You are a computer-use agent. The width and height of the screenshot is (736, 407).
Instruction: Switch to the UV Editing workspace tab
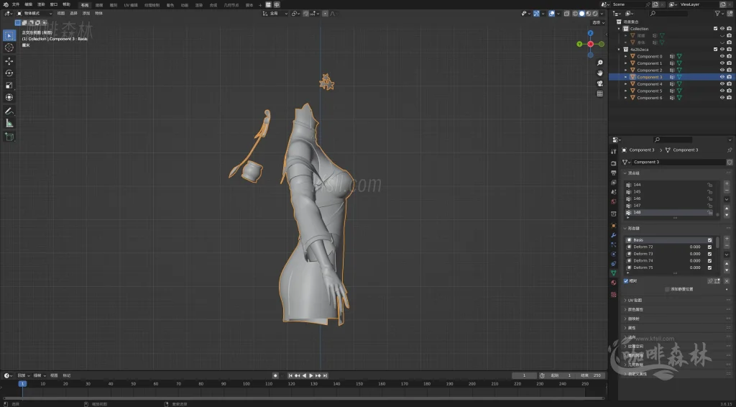tap(131, 5)
